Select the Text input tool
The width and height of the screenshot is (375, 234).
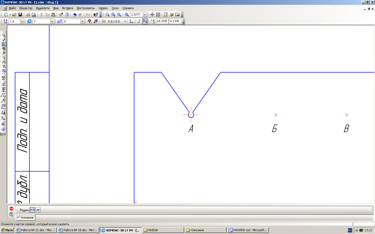click(3, 78)
